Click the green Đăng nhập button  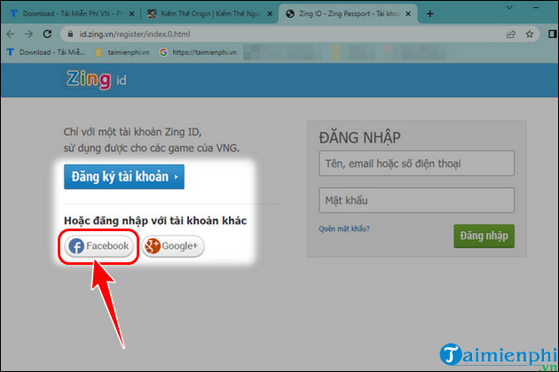click(484, 236)
